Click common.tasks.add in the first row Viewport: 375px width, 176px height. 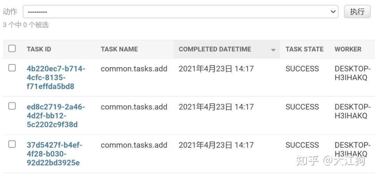pyautogui.click(x=134, y=69)
